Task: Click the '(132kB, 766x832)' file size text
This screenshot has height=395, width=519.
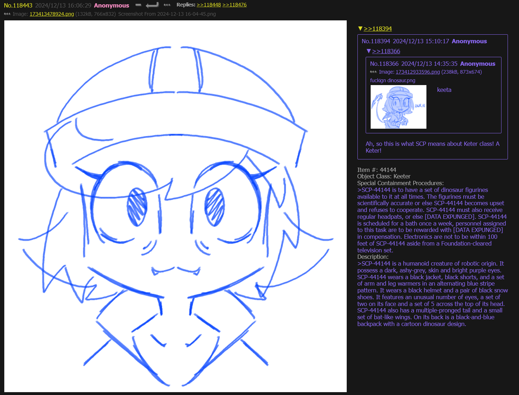Action: [95, 14]
